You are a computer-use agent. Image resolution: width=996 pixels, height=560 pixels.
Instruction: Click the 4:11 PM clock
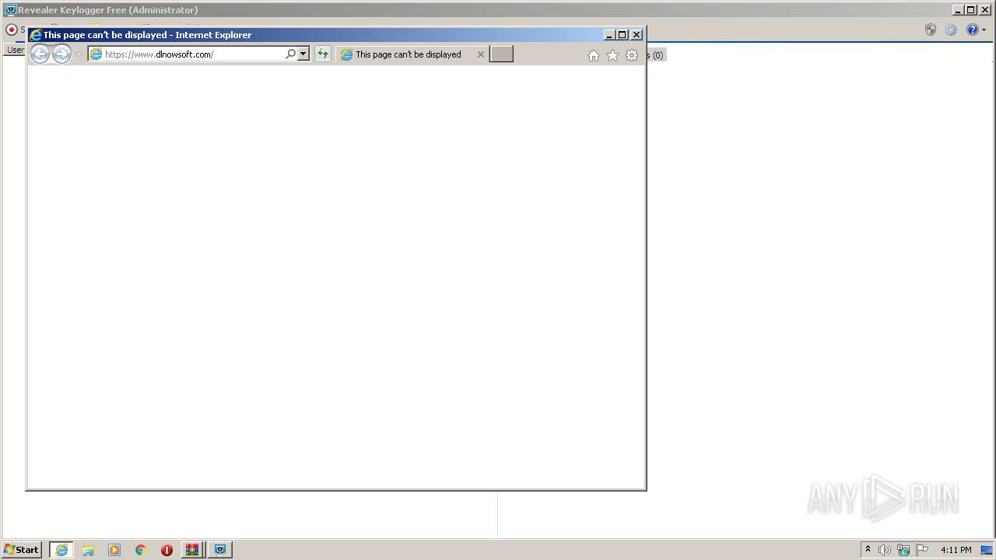pos(956,550)
